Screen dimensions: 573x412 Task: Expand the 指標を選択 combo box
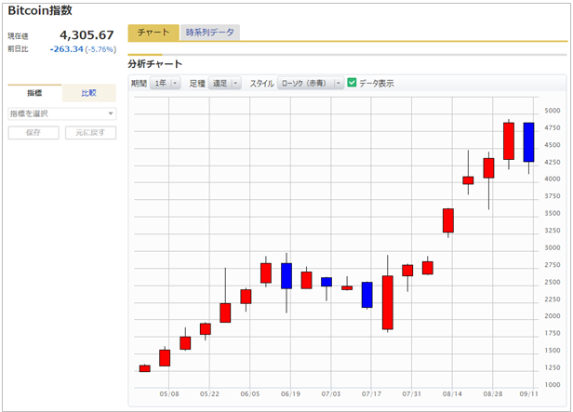pos(62,114)
